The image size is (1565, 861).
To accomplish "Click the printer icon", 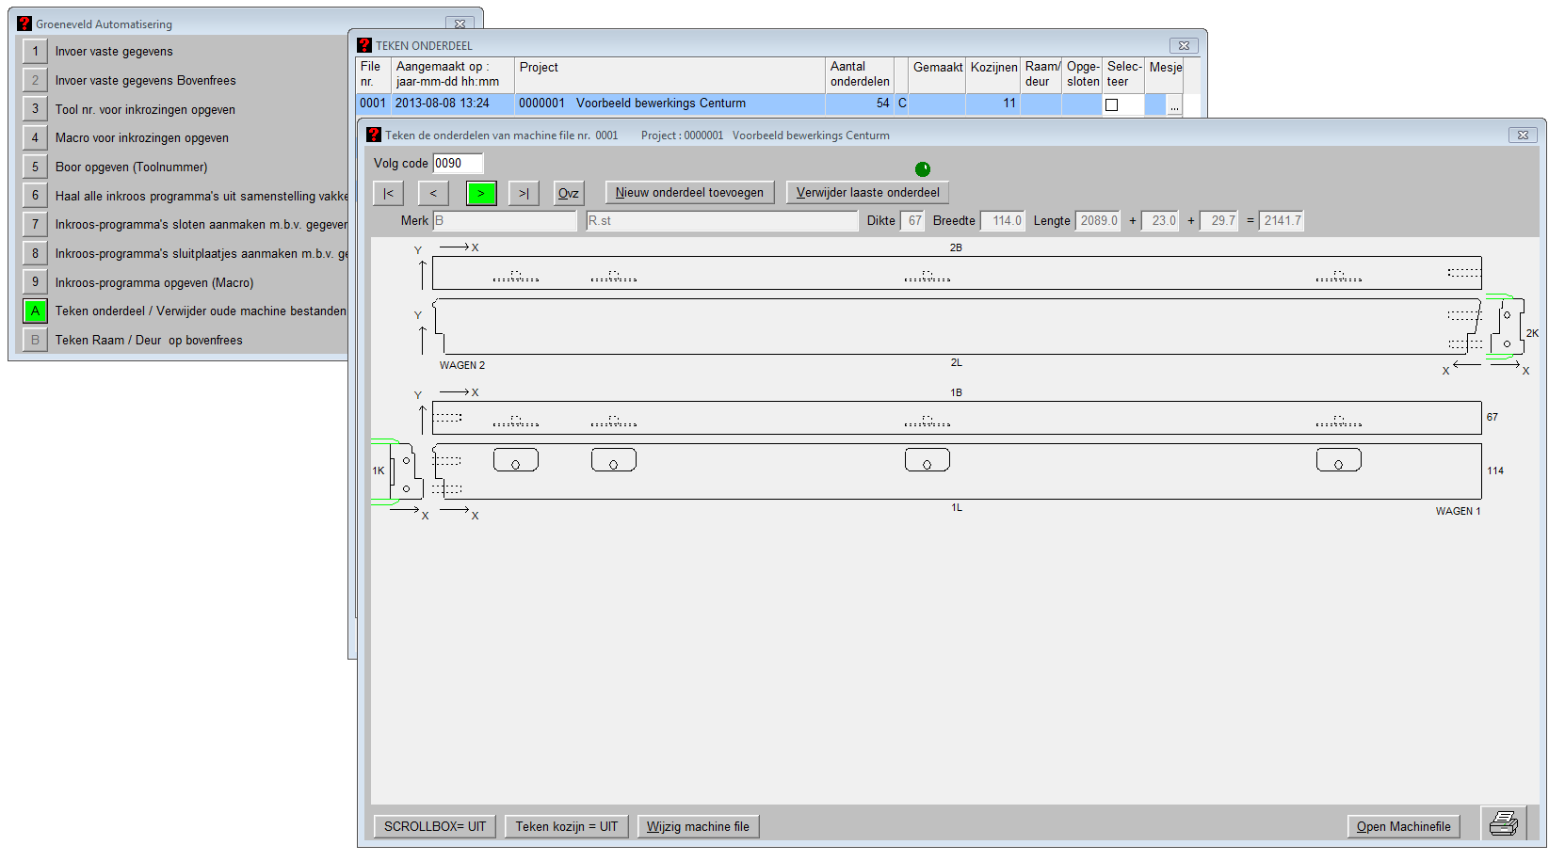I will click(x=1503, y=823).
